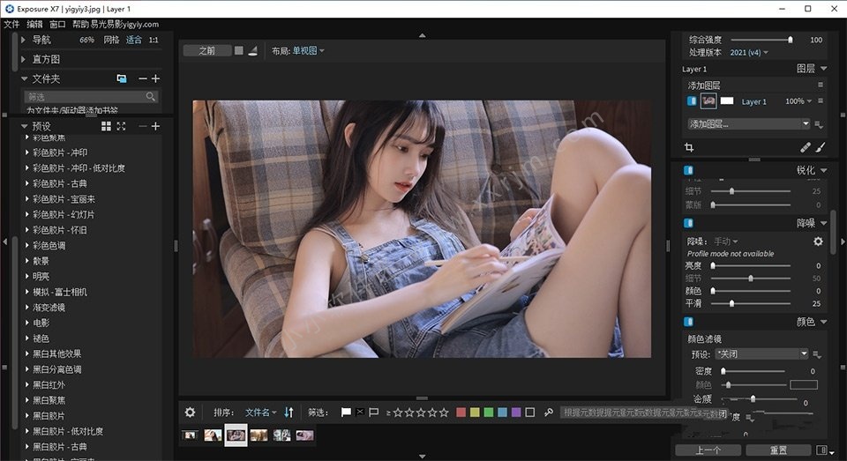Open 处理版本 2021 (v4) dropdown
Screen dimensions: 847x461
pos(749,52)
